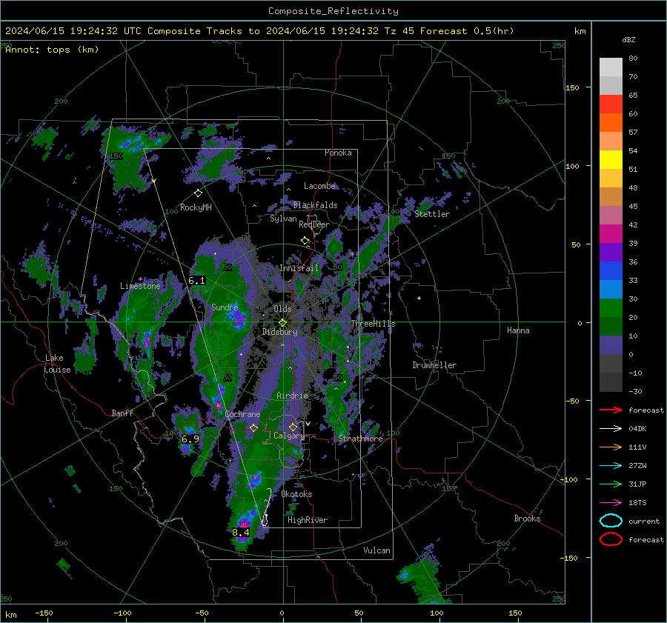
Task: Click the -30 dBZ legend value
Action: coord(635,391)
